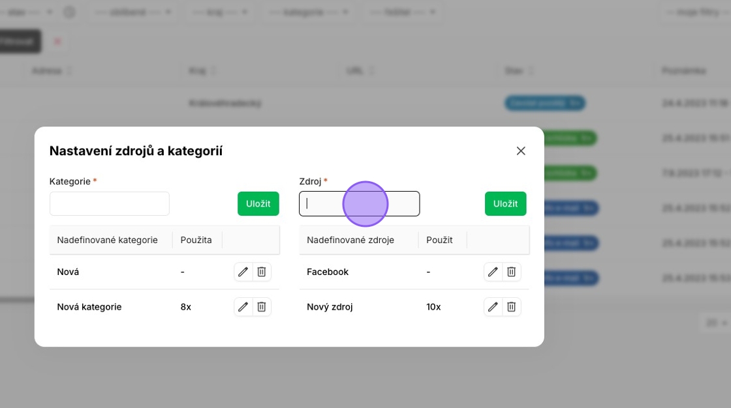This screenshot has width=731, height=408.
Task: Select the 8x usage count
Action: pos(185,307)
